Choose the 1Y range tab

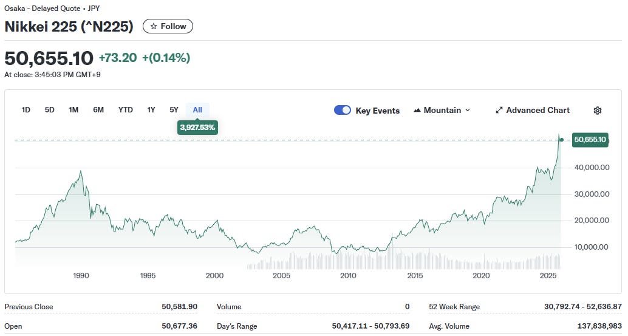click(x=151, y=110)
